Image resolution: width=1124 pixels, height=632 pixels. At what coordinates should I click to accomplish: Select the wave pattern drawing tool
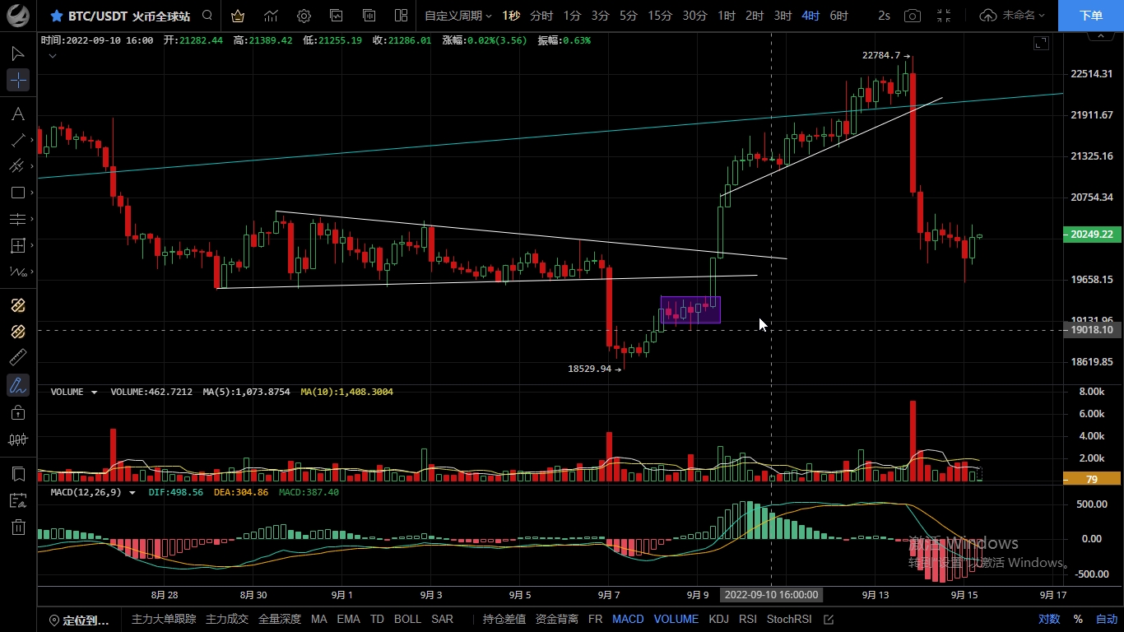(16, 272)
